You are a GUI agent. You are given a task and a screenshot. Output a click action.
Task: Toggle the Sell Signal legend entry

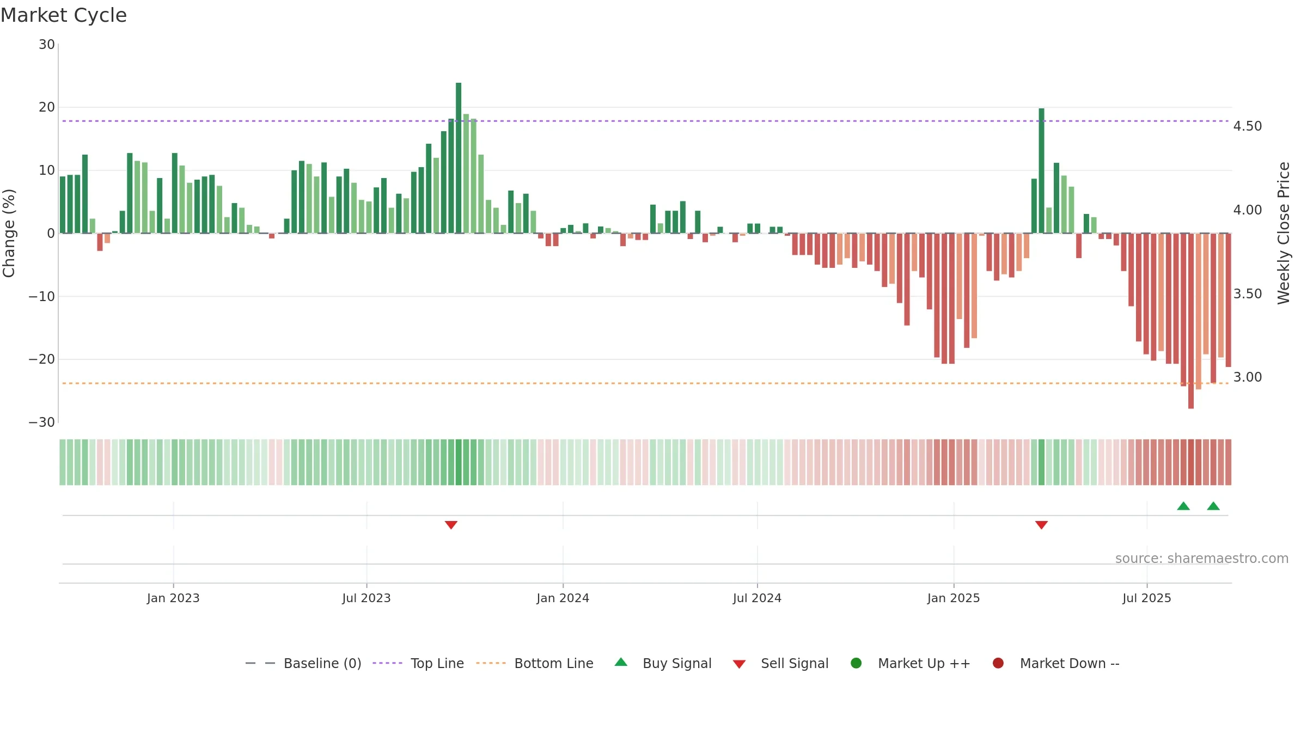pos(780,663)
